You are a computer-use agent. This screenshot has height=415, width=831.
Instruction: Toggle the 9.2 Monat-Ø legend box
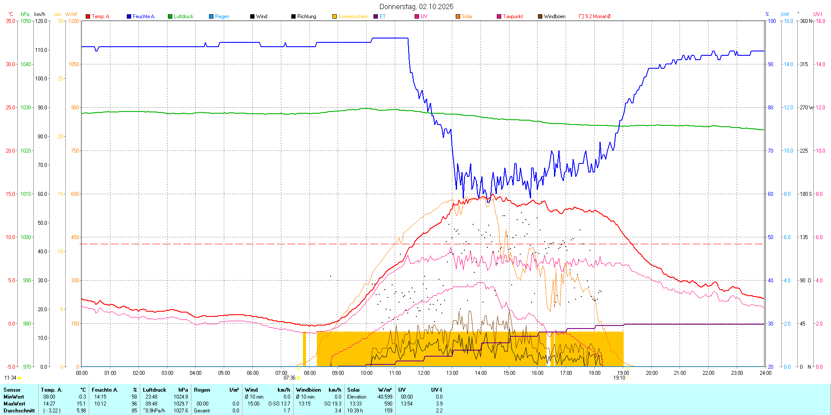click(581, 16)
